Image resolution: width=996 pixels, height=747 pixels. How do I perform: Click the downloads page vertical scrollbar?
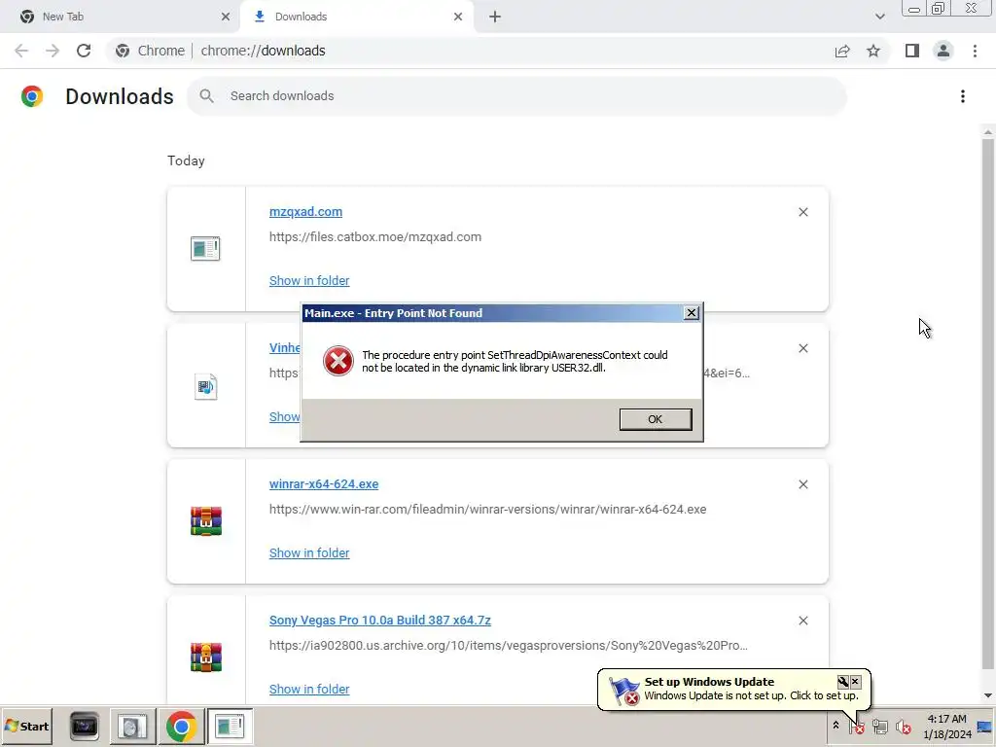[x=988, y=404]
